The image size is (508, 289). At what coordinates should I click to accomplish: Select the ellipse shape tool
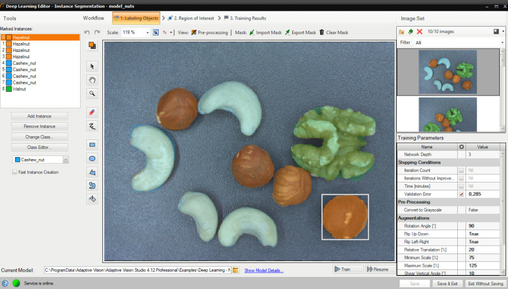(x=92, y=158)
